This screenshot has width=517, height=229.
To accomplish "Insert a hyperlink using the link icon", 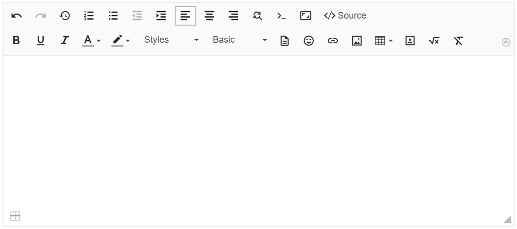I will 333,41.
